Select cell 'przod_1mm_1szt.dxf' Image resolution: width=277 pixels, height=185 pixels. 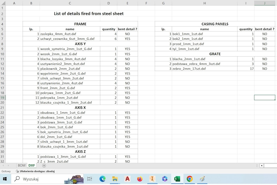204,44
